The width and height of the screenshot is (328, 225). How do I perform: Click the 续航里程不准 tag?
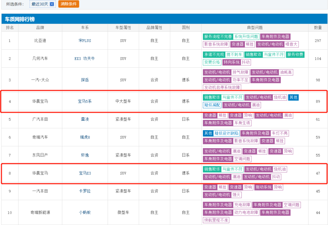point(216,220)
